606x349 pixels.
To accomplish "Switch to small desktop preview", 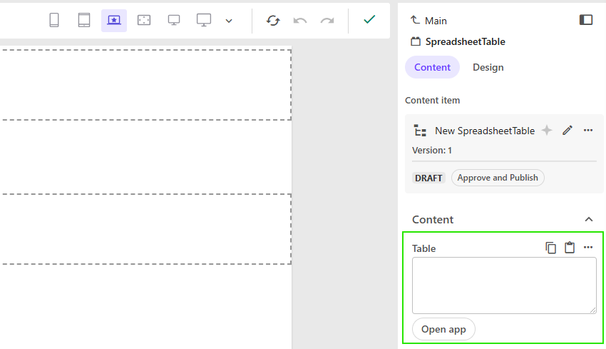I will 174,20.
